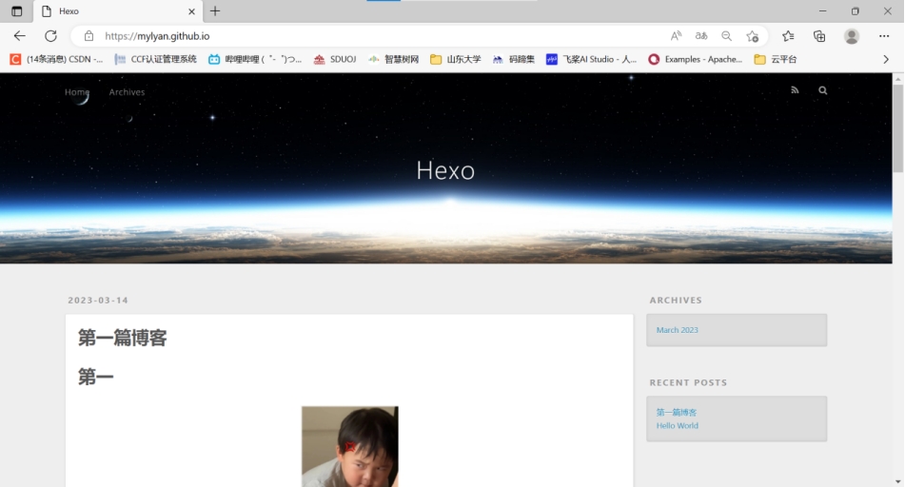Screen dimensions: 905x487
Task: Open the 山东大学 bookmarks folder
Action: coord(456,59)
